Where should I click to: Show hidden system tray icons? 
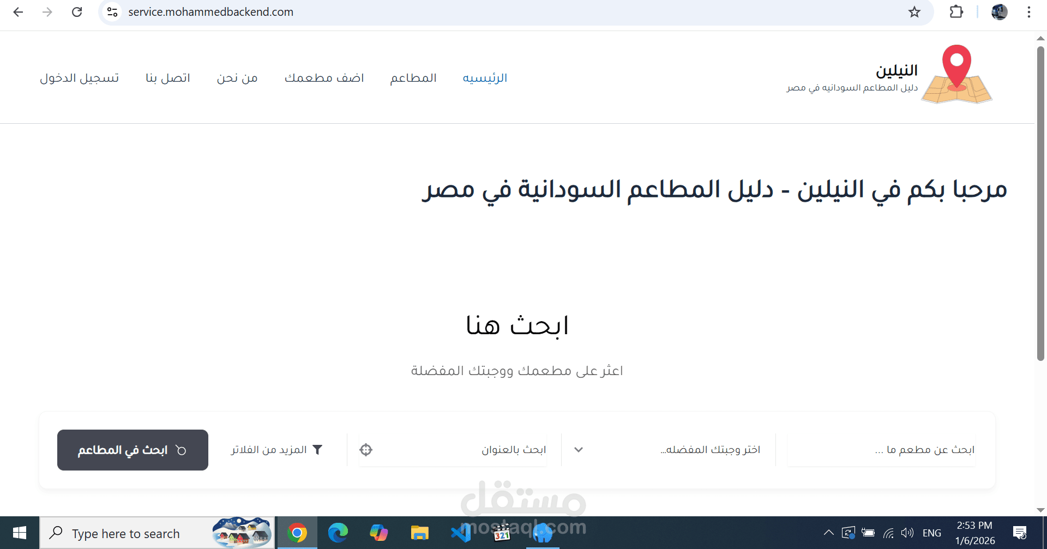pos(828,533)
